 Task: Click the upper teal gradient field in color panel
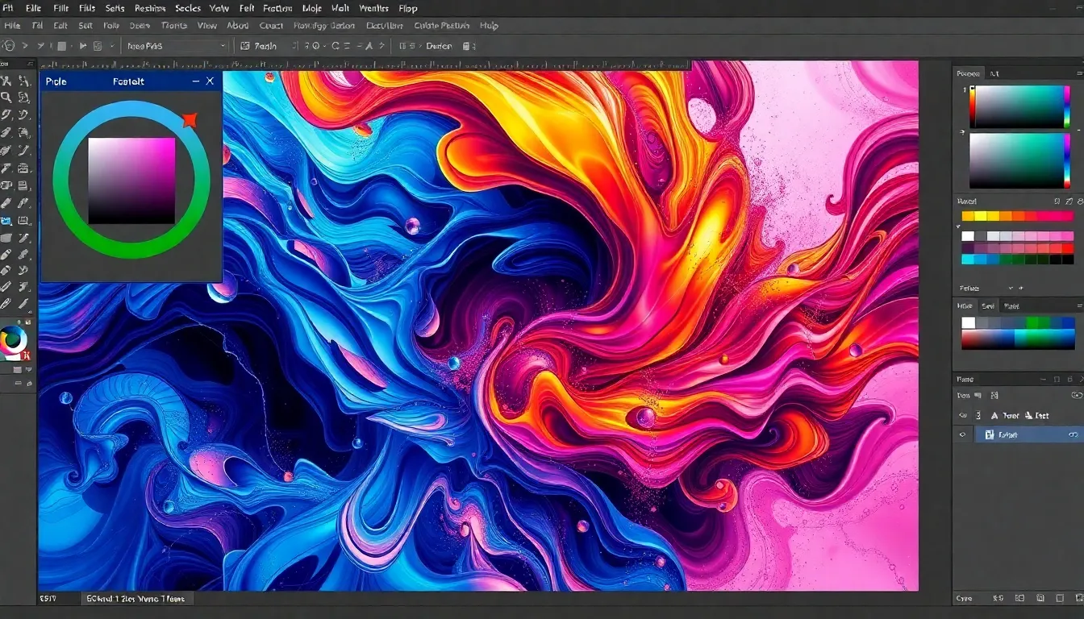click(x=1019, y=107)
